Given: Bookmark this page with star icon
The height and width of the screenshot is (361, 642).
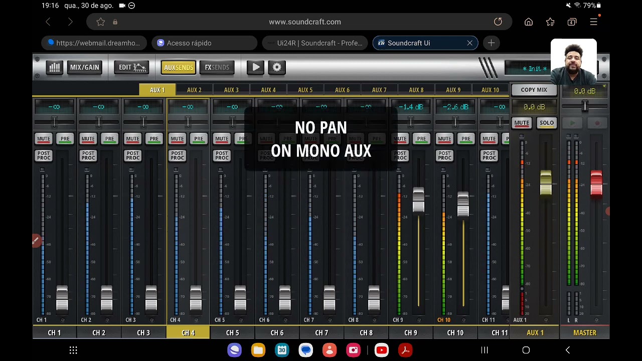Looking at the screenshot, I should pos(101,22).
